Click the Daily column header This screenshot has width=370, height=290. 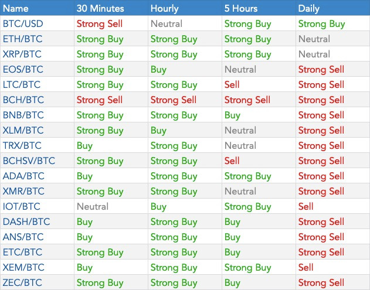coord(308,8)
